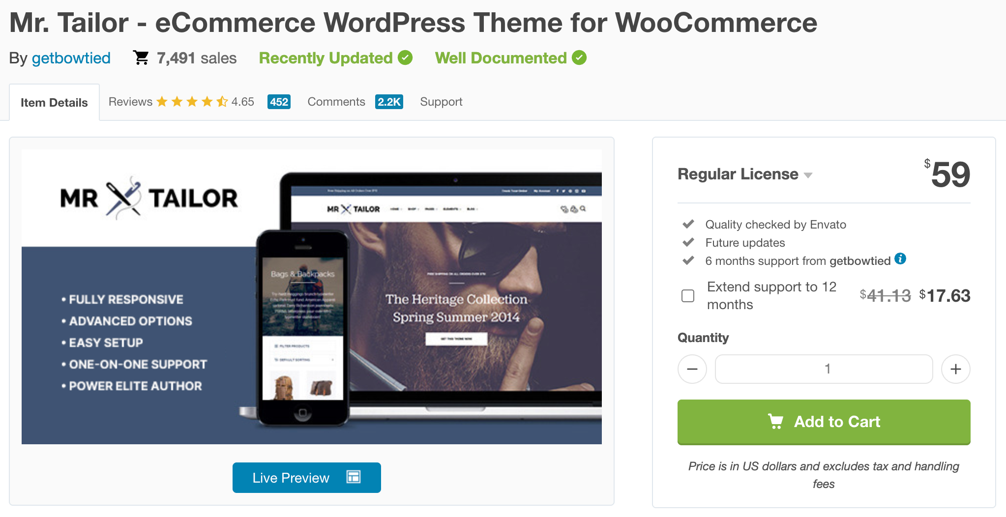
Task: Click the Add to Cart button
Action: pyautogui.click(x=824, y=422)
